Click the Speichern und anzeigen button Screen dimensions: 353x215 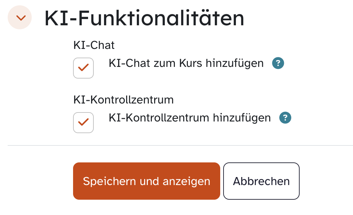(146, 181)
